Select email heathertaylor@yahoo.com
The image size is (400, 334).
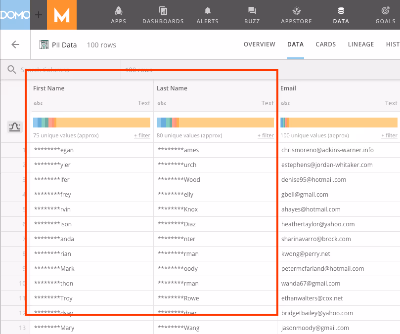pyautogui.click(x=318, y=224)
